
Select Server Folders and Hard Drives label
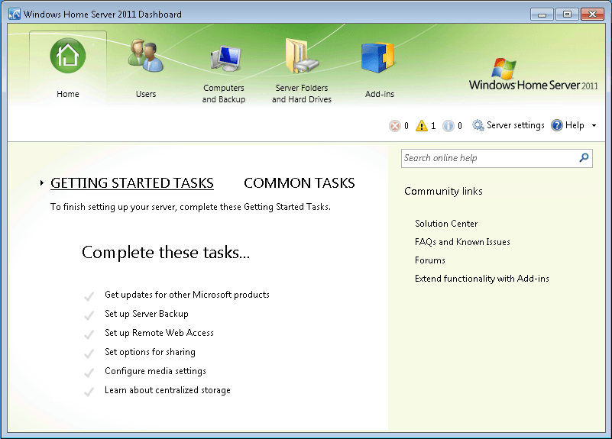tap(302, 94)
